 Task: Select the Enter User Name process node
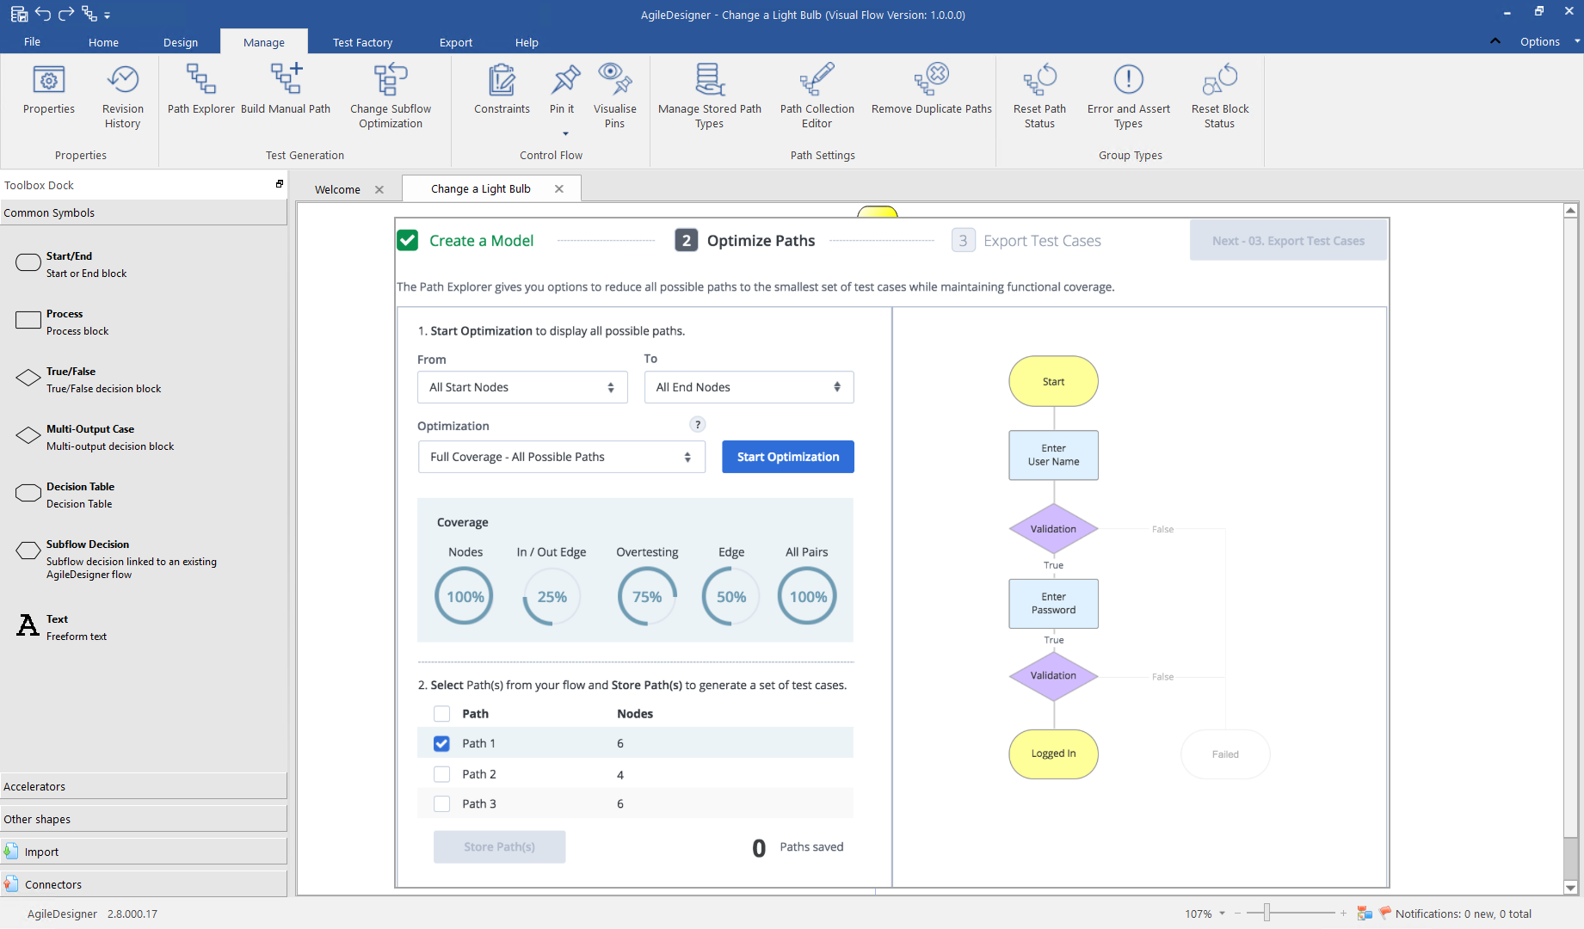(1053, 455)
